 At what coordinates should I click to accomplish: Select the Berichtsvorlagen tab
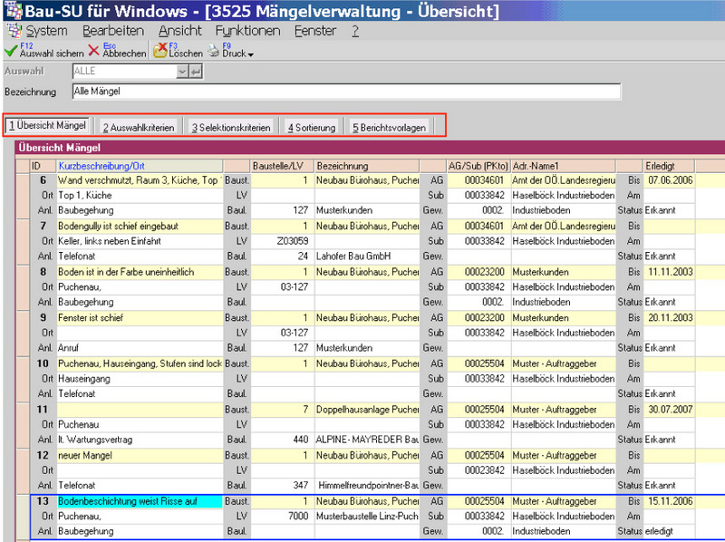click(389, 128)
